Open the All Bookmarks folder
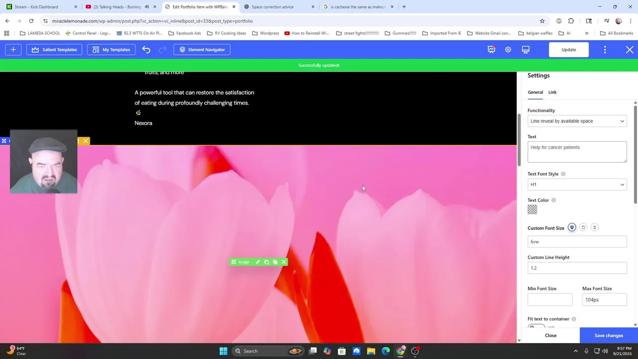The image size is (638, 359). point(617,33)
